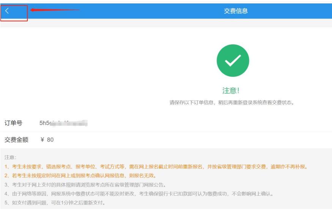Click the ¥ 80 payment amount
Image resolution: width=332 pixels, height=212 pixels.
[47, 140]
